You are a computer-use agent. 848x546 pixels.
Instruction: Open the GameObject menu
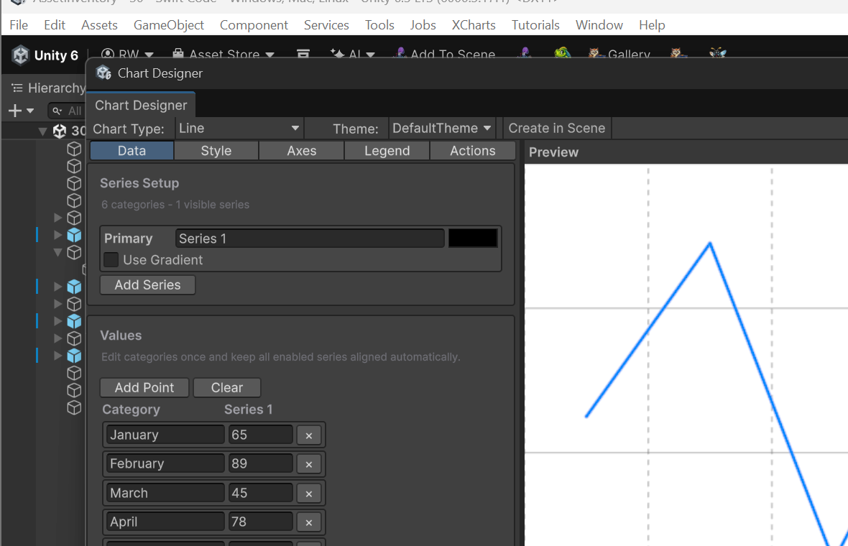point(169,25)
